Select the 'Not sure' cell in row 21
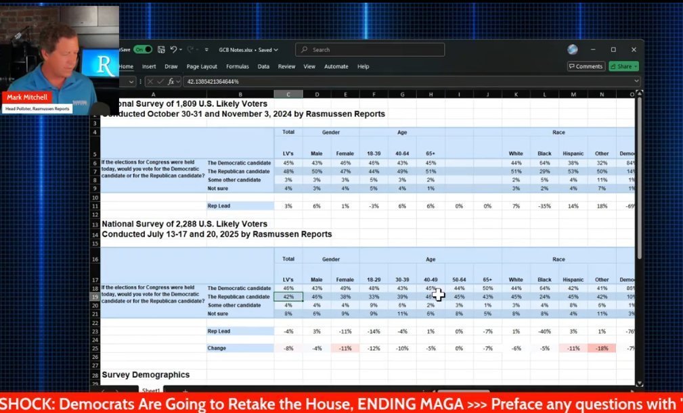The image size is (683, 413). pyautogui.click(x=240, y=314)
